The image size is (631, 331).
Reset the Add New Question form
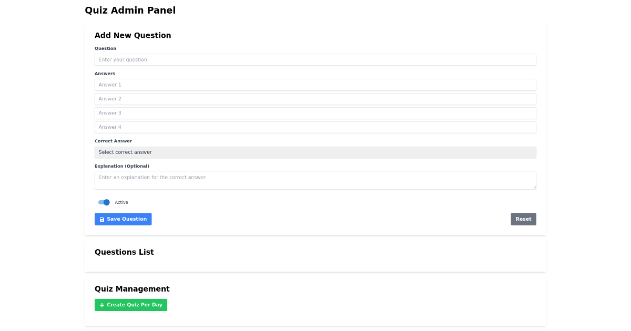point(523,219)
